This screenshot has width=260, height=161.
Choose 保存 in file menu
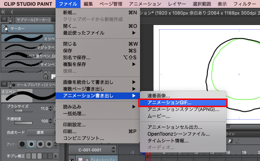98,51
